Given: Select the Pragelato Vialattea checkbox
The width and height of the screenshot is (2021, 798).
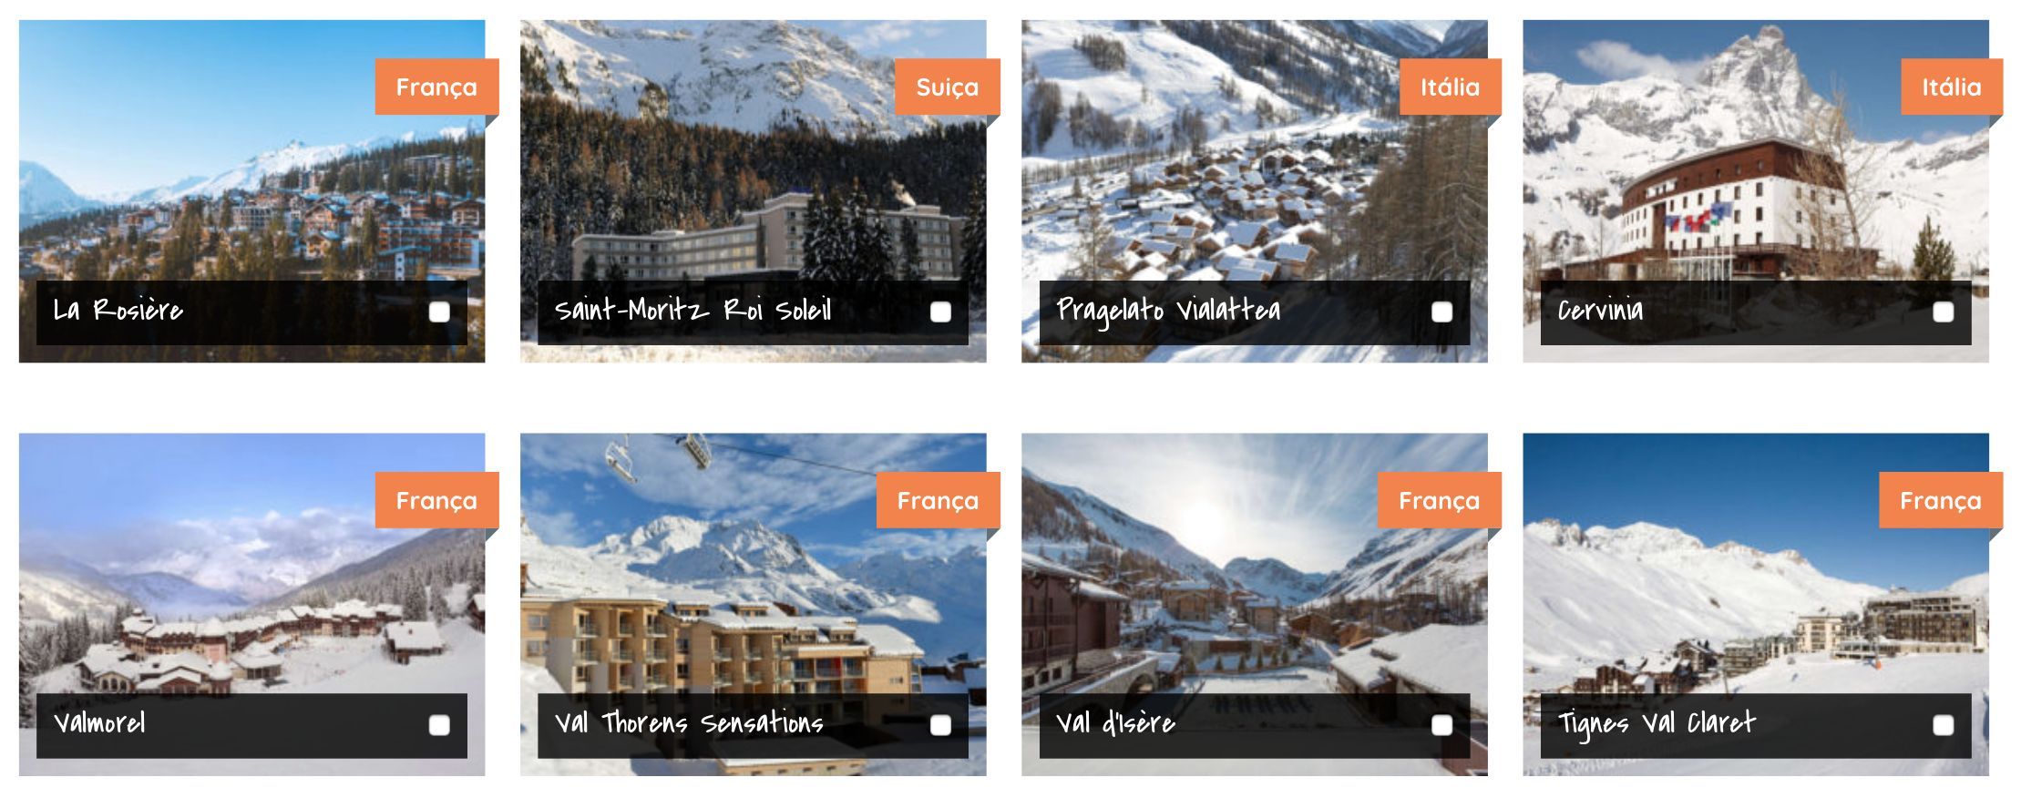Looking at the screenshot, I should pos(1441,312).
